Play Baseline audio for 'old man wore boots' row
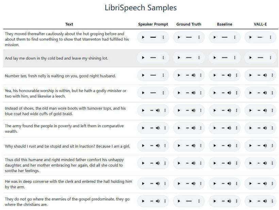This screenshot has width=279, height=210. (x=215, y=110)
